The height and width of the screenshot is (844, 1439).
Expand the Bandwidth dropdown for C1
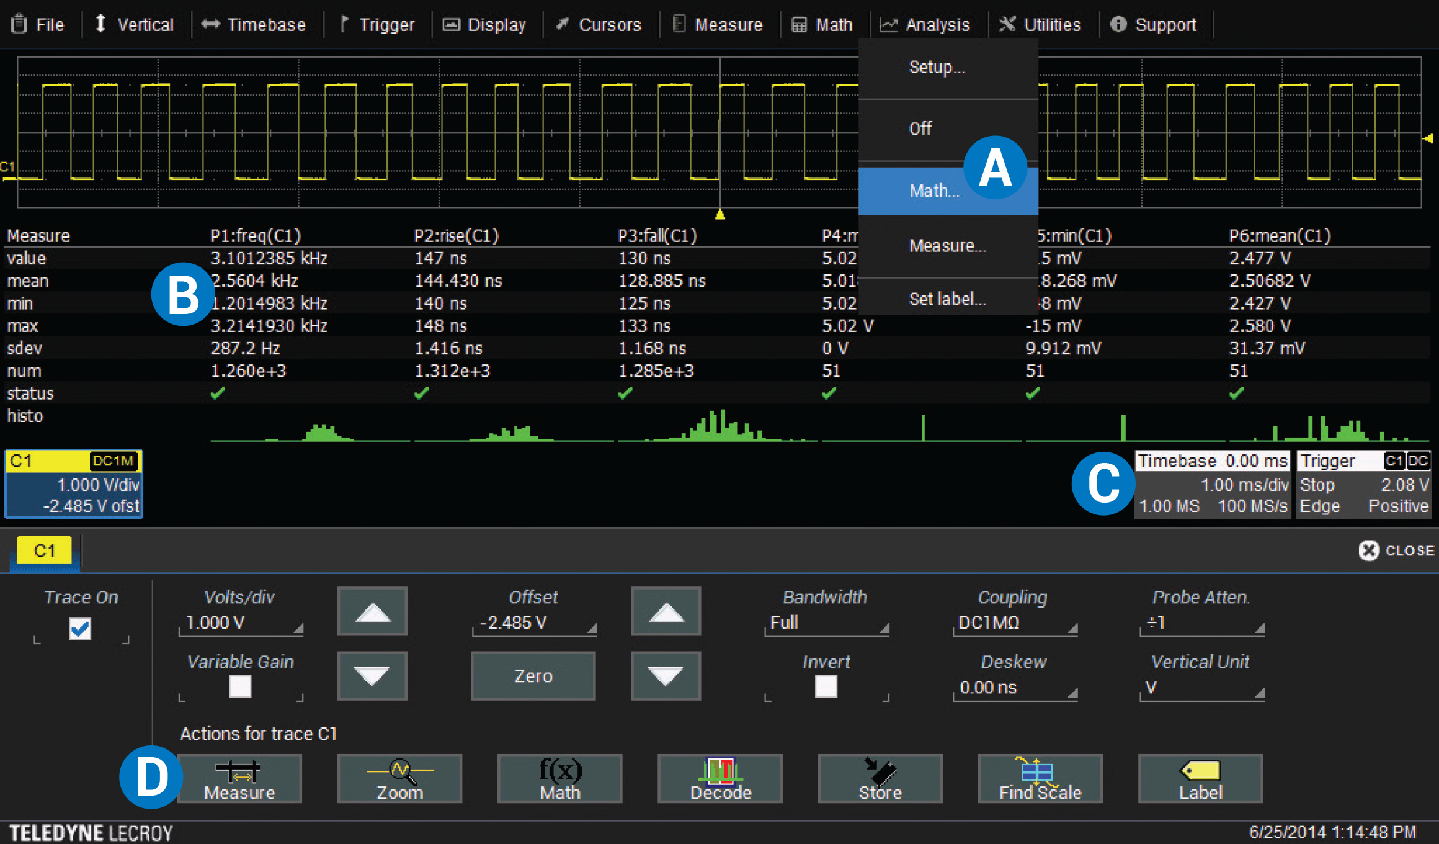(824, 625)
